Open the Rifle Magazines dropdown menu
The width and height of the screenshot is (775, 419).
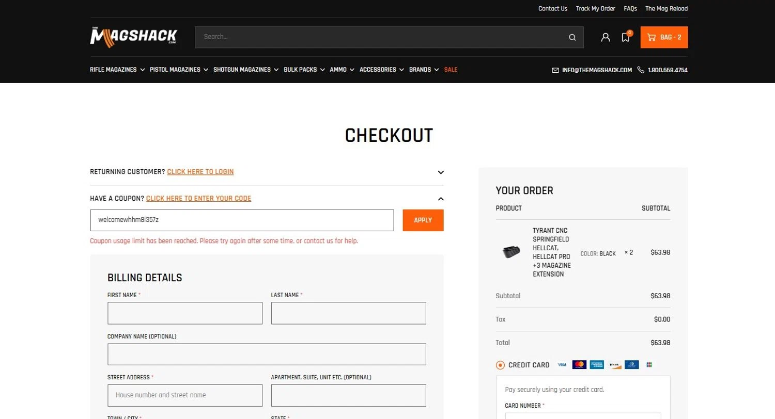pos(117,70)
